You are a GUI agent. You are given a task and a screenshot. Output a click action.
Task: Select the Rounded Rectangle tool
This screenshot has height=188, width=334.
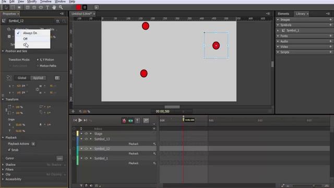34,7
